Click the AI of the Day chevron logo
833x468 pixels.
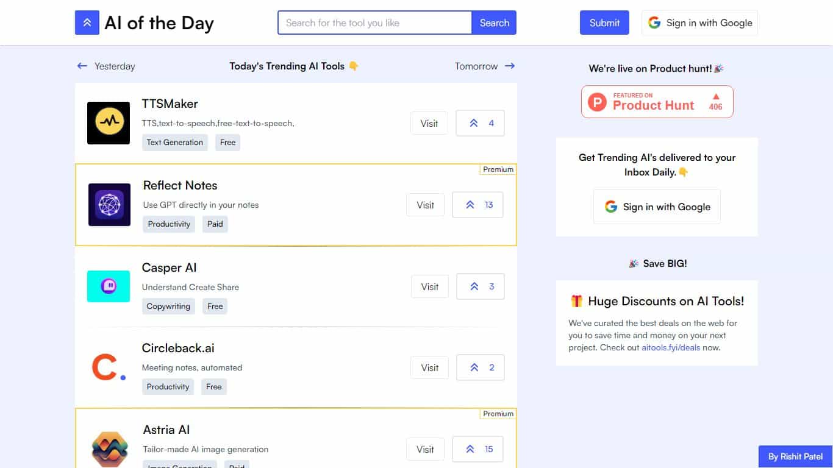(x=87, y=22)
